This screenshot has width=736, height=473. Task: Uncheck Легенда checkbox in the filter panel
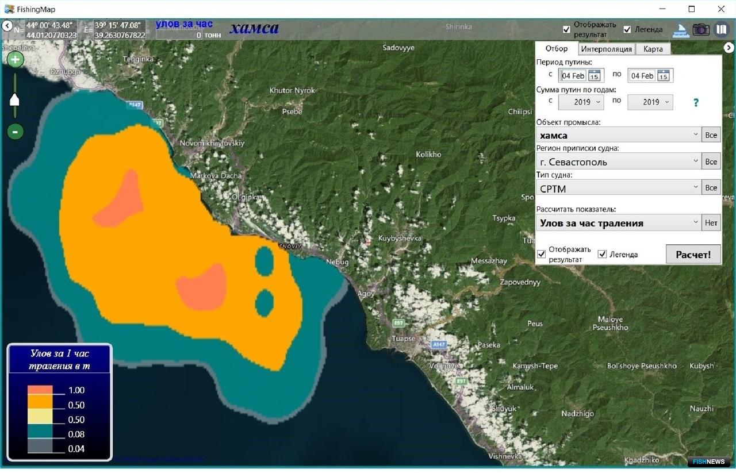click(602, 254)
